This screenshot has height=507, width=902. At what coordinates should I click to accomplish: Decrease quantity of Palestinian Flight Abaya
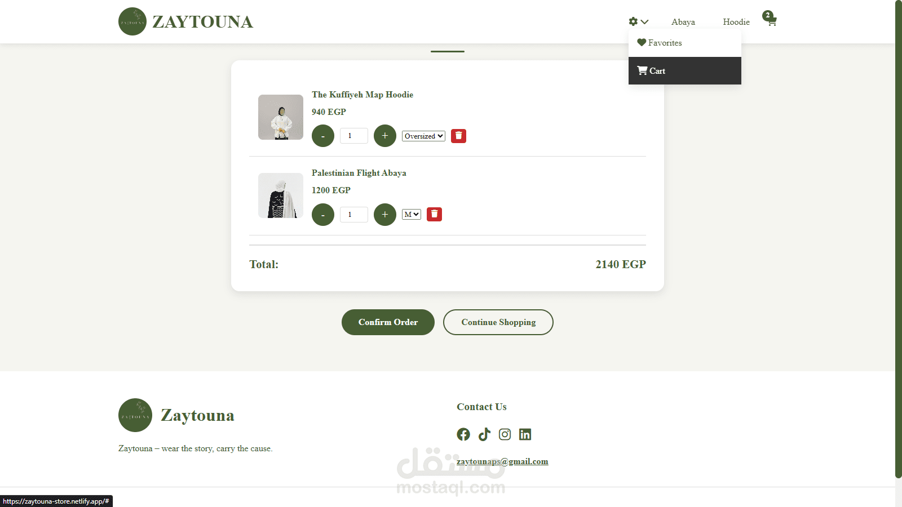click(323, 215)
